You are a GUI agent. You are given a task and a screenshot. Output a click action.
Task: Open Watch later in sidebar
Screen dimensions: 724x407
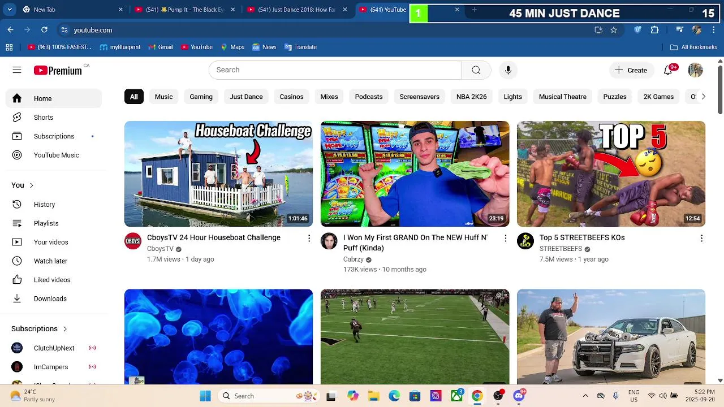click(54, 261)
